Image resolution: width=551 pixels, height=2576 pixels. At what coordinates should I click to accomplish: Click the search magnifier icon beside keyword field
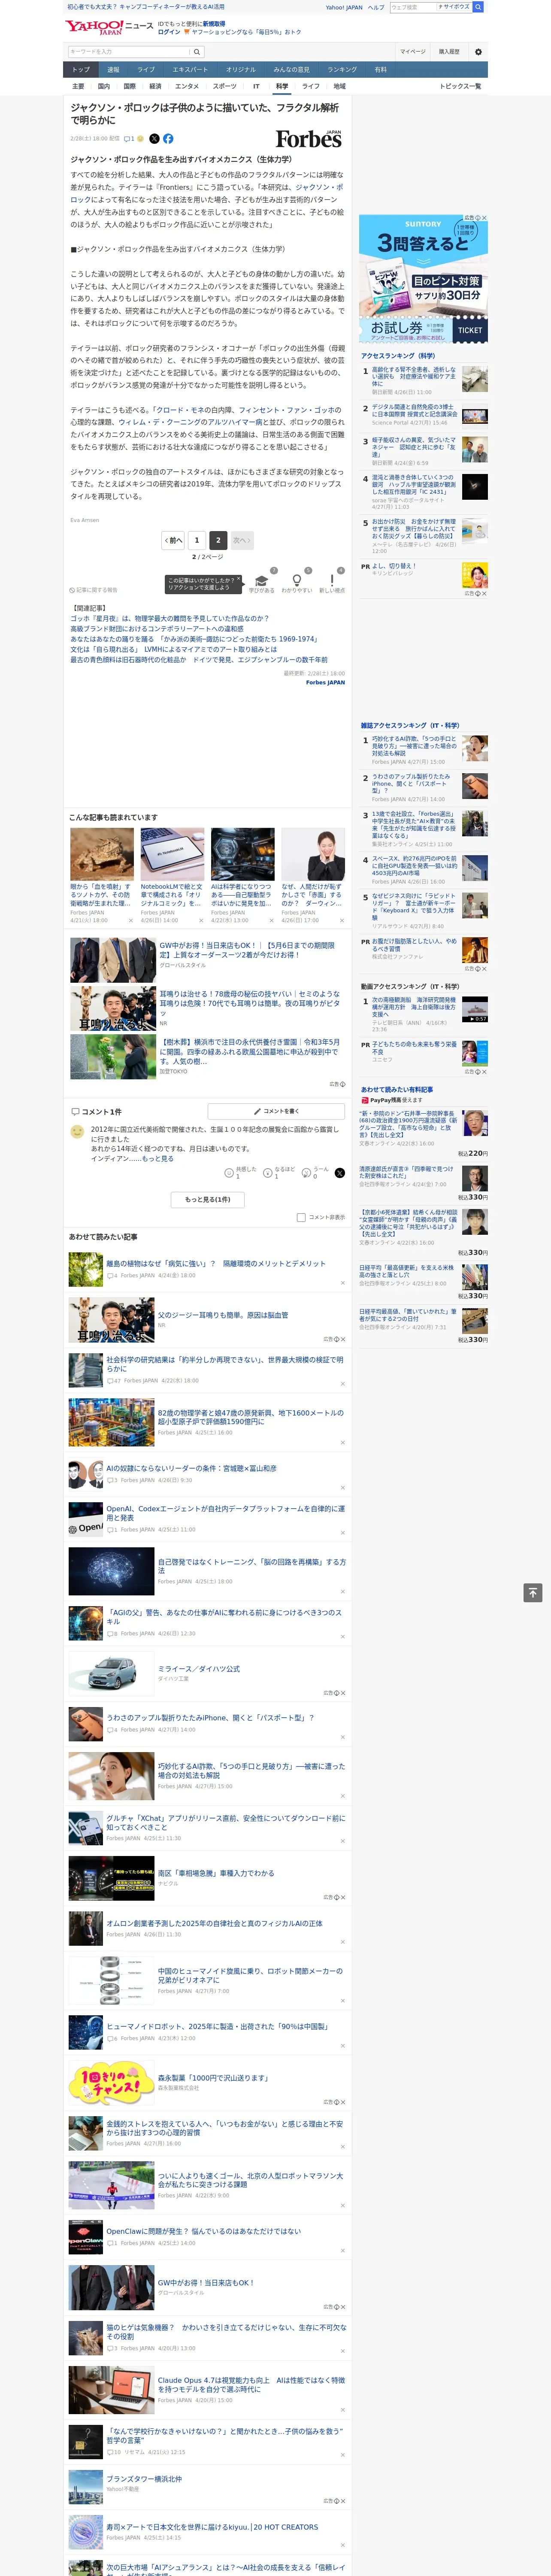197,52
